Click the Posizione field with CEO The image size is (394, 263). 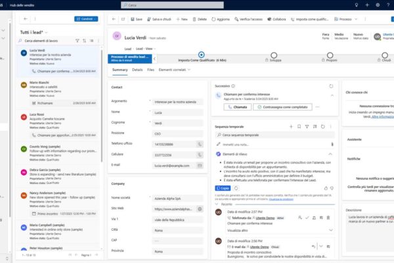(x=177, y=133)
